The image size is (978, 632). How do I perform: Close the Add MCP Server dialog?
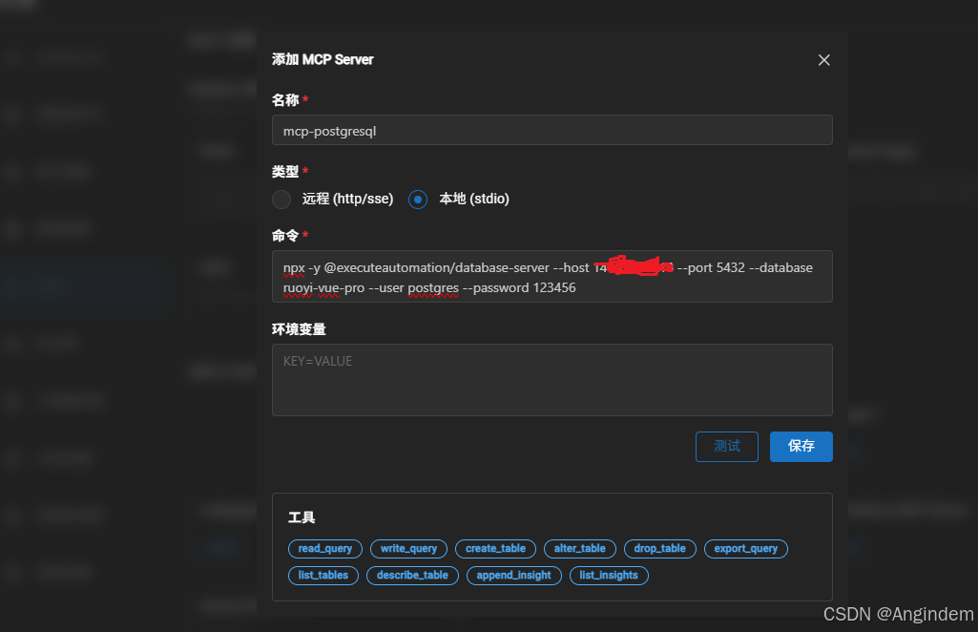coord(824,60)
